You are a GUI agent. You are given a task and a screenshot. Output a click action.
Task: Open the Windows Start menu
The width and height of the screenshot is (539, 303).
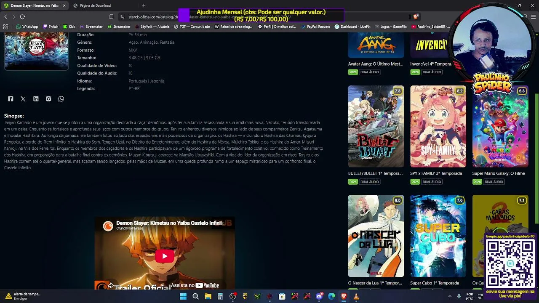[x=183, y=296]
